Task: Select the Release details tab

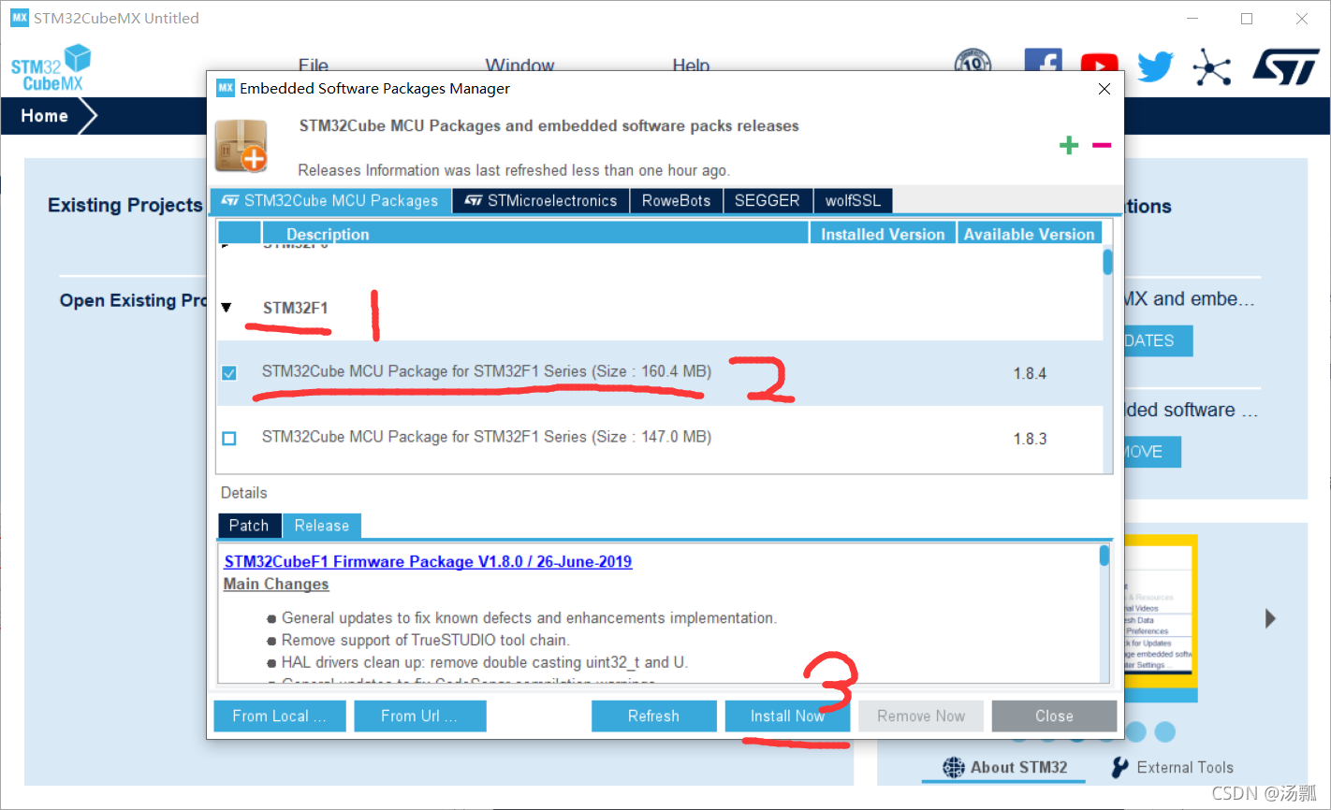Action: (x=322, y=526)
